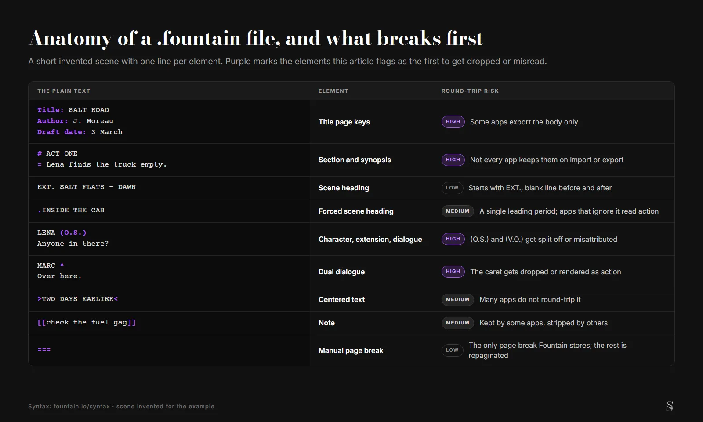Click the HIGH badge beside 'Not every app keeps them'
Image resolution: width=703 pixels, height=422 pixels.
tap(453, 160)
